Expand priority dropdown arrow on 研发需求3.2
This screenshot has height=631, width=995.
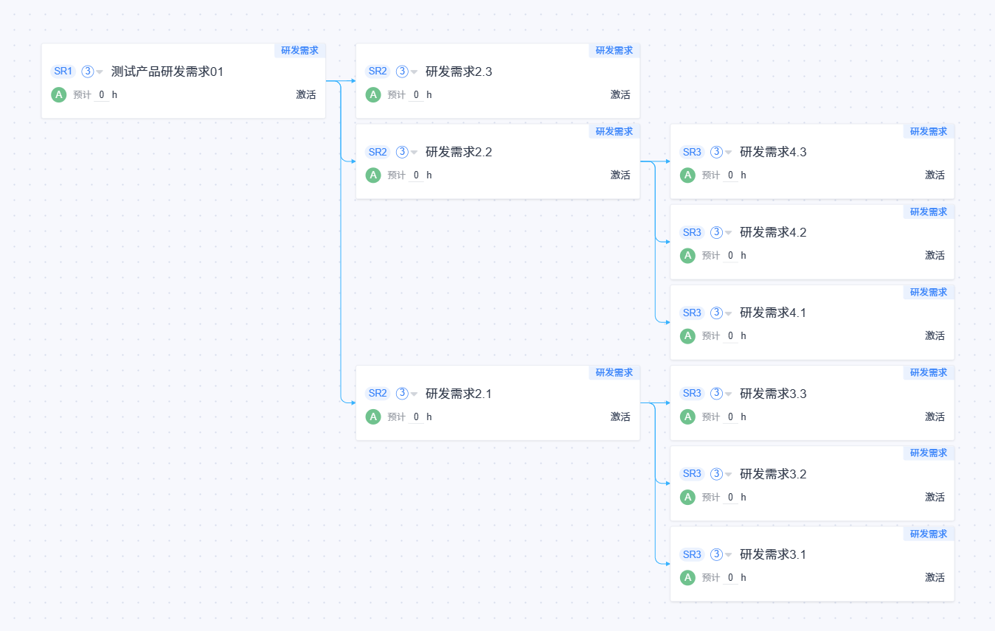[x=728, y=474]
